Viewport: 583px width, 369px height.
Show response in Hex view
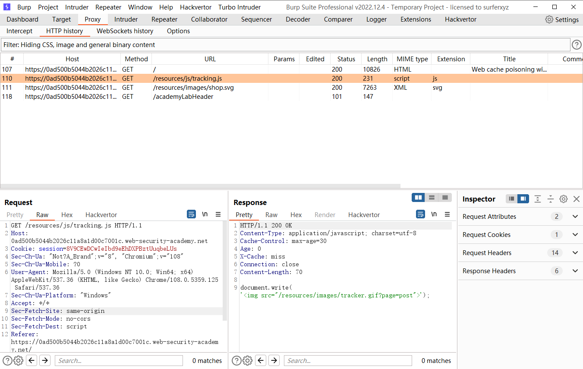[296, 214]
